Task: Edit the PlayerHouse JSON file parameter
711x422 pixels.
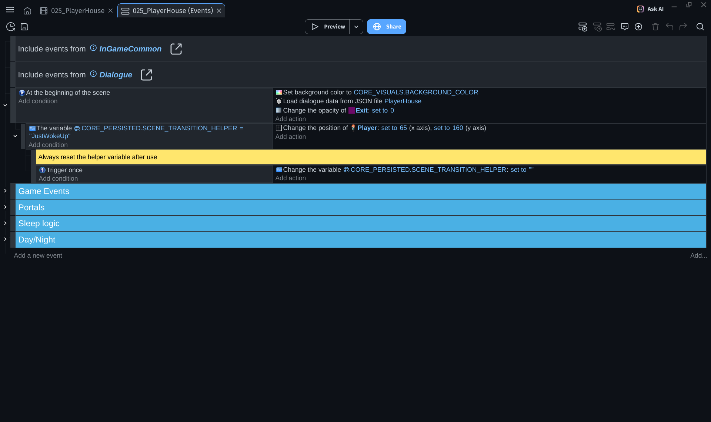Action: [x=403, y=101]
